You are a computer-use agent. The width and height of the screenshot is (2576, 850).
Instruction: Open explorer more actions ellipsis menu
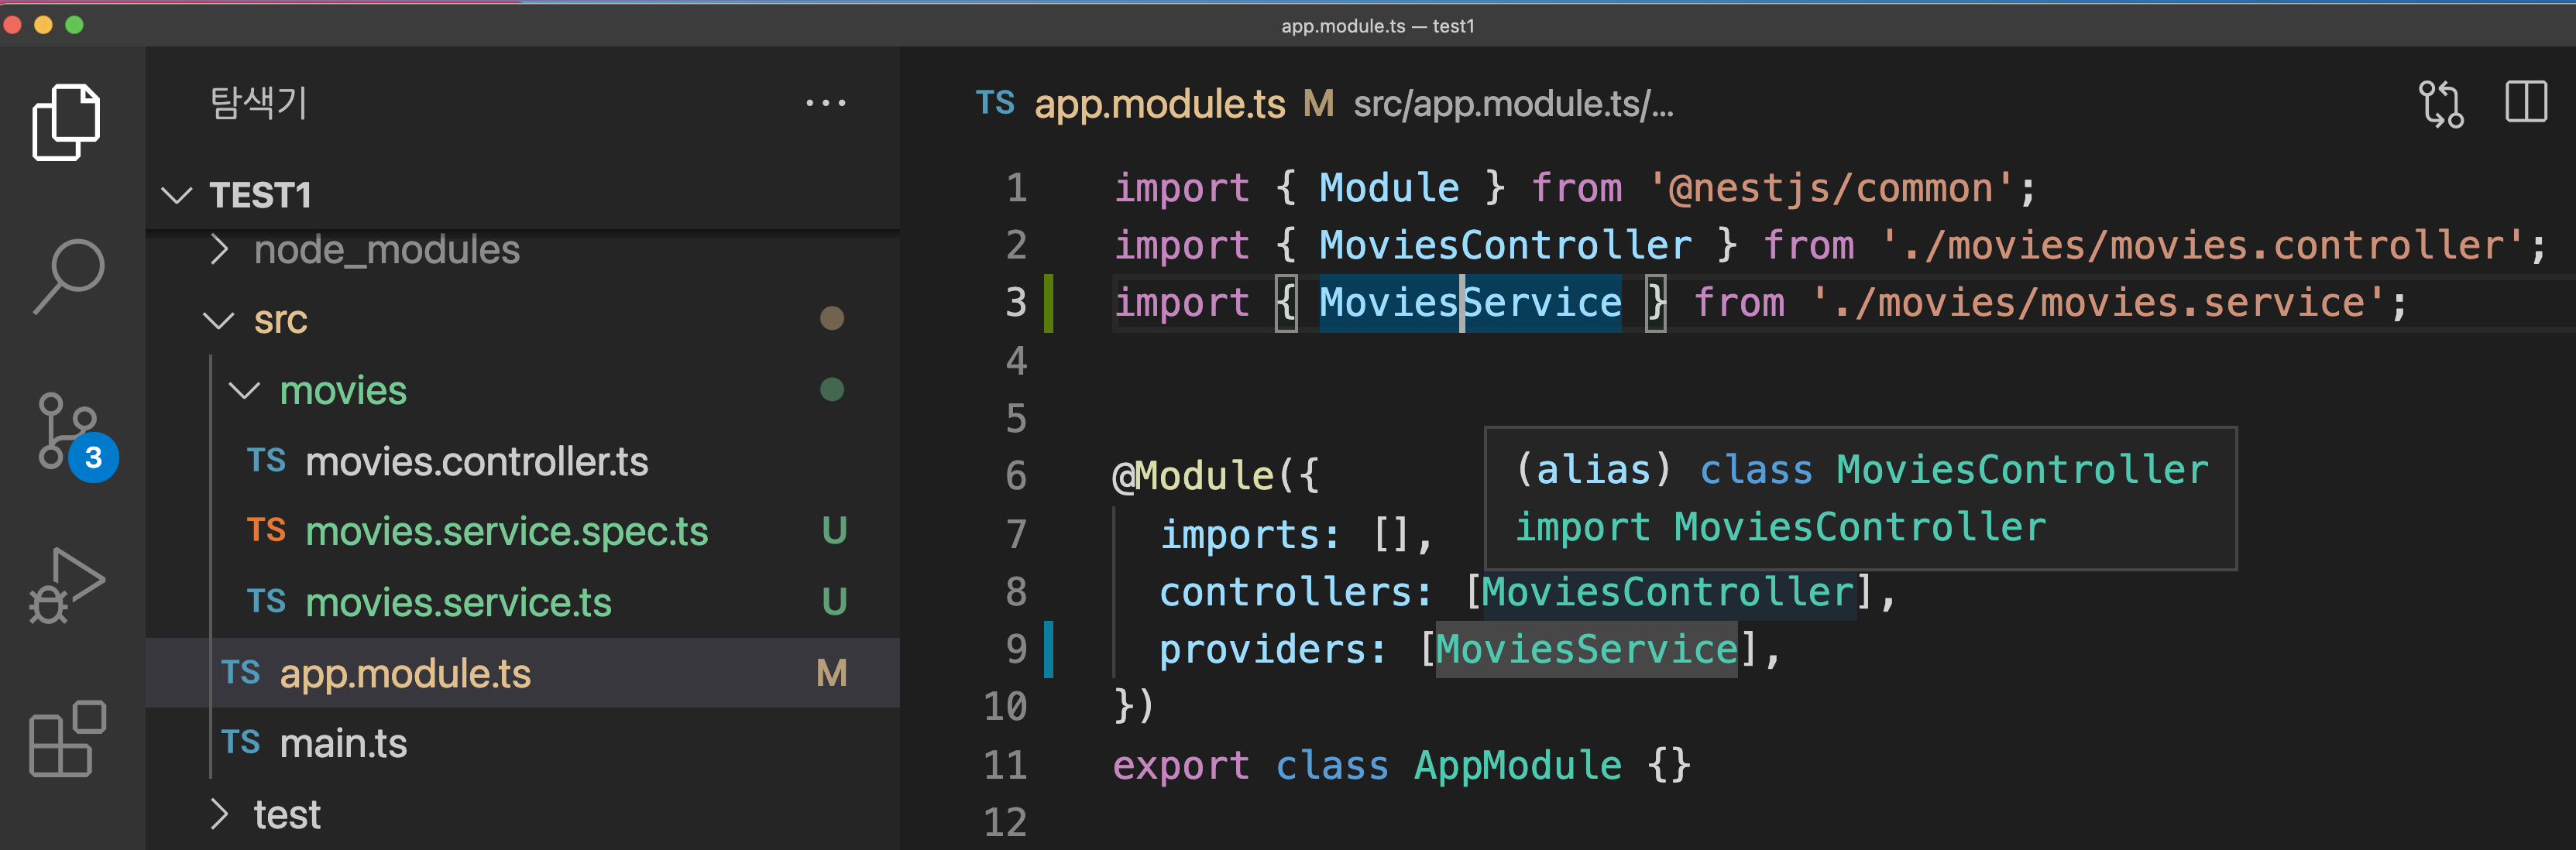point(825,103)
